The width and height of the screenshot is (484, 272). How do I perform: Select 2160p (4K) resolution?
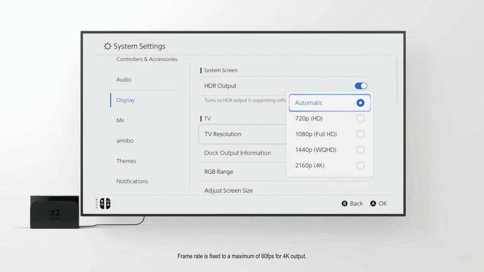click(x=330, y=165)
